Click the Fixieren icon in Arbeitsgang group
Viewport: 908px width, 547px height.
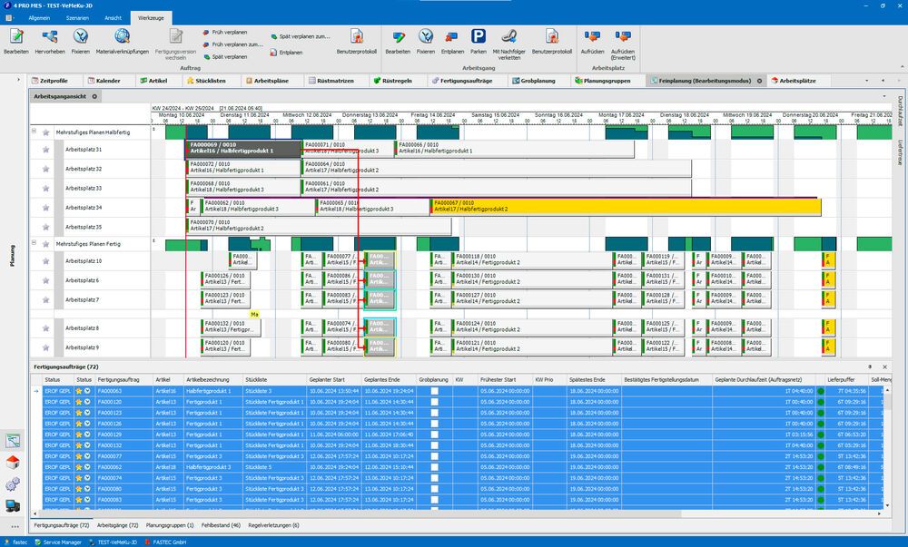point(425,36)
